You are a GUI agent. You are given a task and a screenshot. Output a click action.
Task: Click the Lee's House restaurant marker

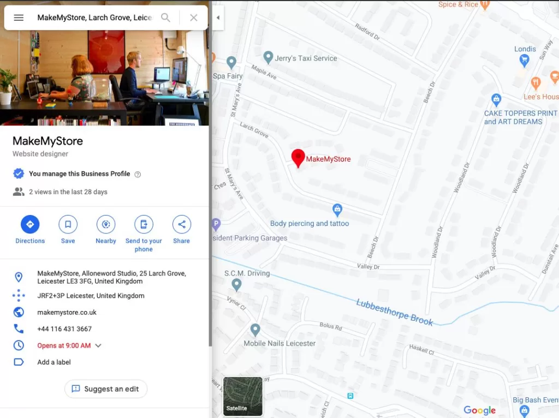pos(536,83)
